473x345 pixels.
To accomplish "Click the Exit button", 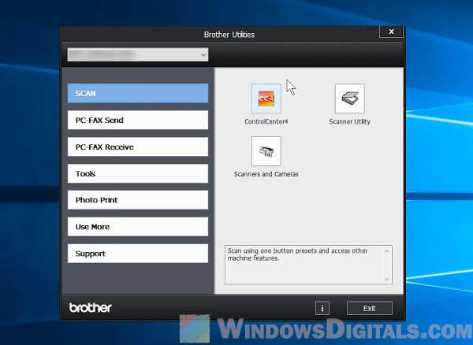I will click(x=370, y=308).
